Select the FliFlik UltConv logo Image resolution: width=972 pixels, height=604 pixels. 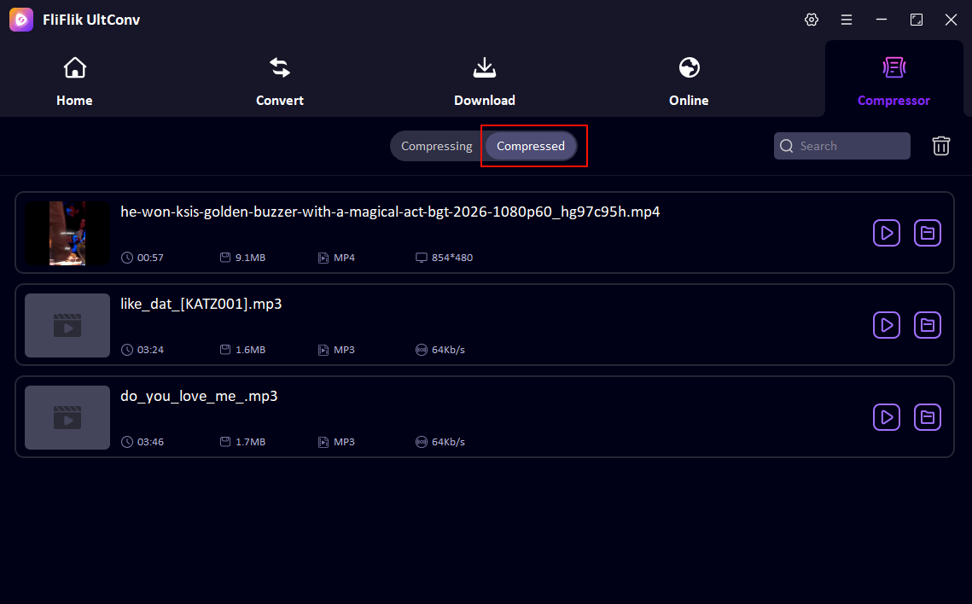(20, 19)
